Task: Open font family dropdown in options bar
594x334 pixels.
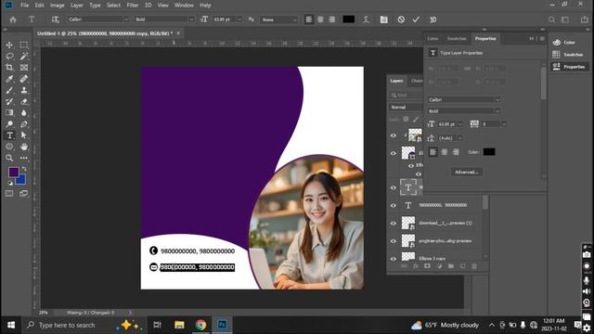Action: [126, 19]
